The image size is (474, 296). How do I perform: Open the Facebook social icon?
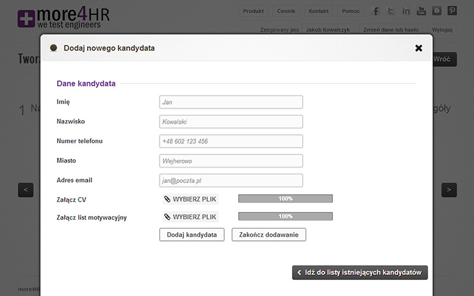(x=376, y=11)
